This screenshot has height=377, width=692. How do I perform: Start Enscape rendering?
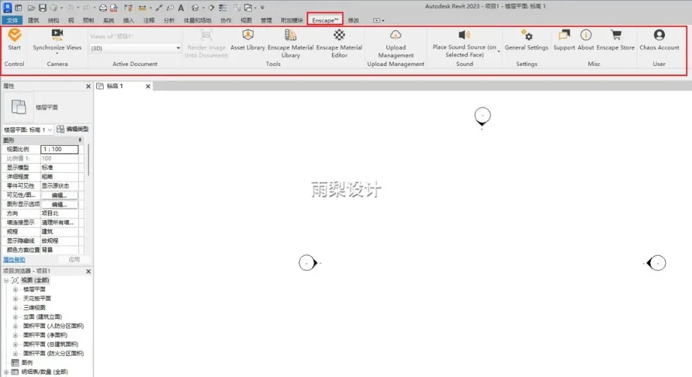coord(14,40)
